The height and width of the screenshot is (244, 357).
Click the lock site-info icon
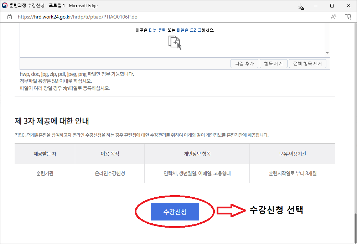pyautogui.click(x=10, y=17)
